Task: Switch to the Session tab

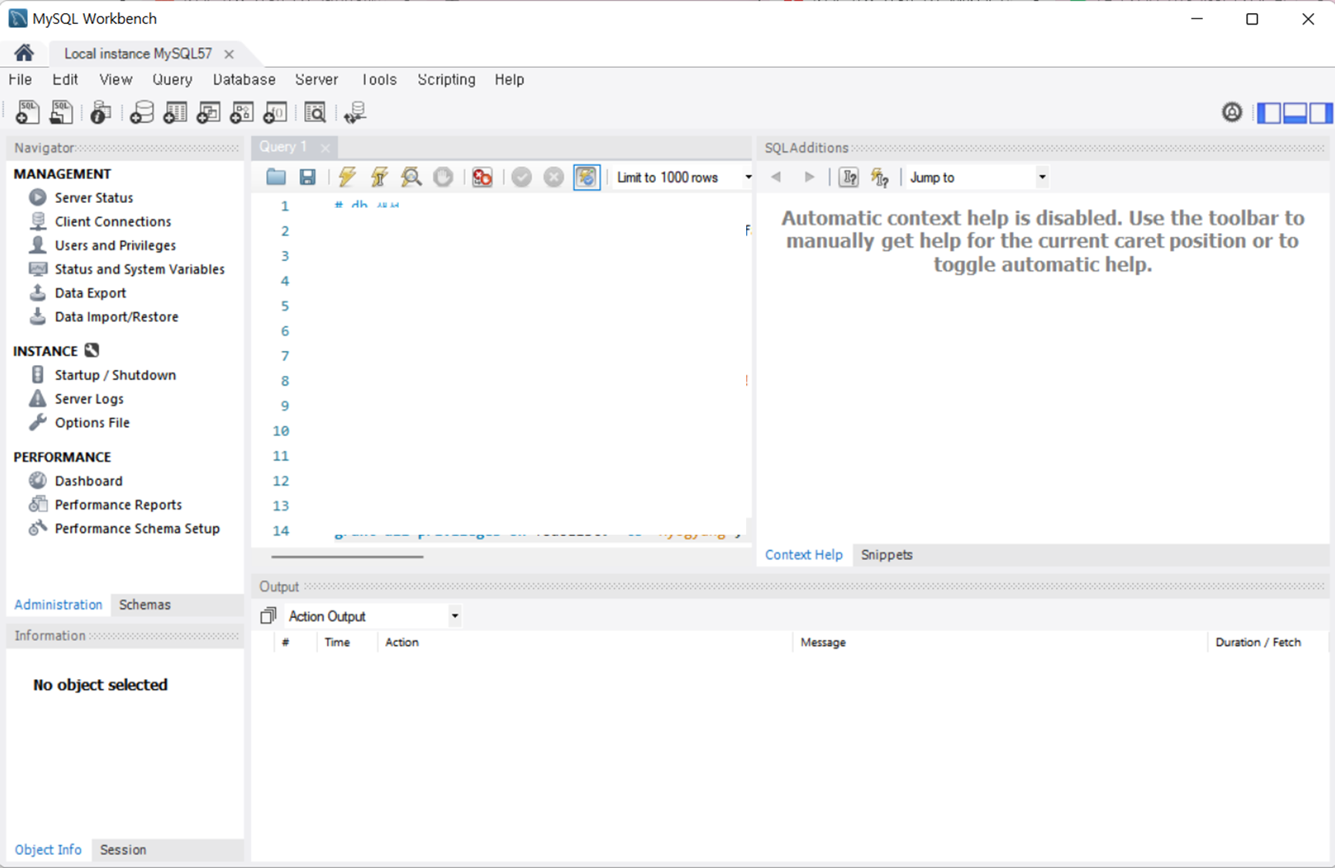Action: click(123, 849)
